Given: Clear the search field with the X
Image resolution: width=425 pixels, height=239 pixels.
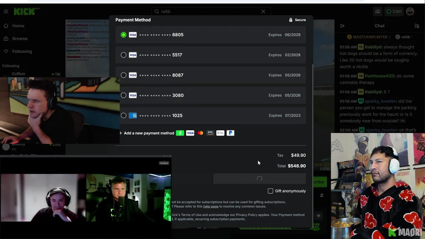Looking at the screenshot, I should (263, 12).
